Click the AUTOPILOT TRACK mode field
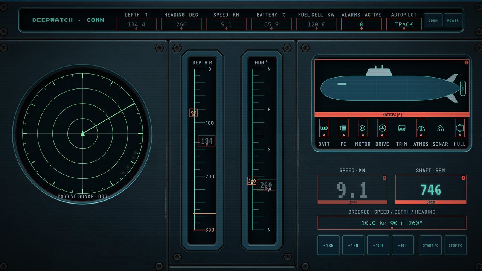 pyautogui.click(x=404, y=24)
